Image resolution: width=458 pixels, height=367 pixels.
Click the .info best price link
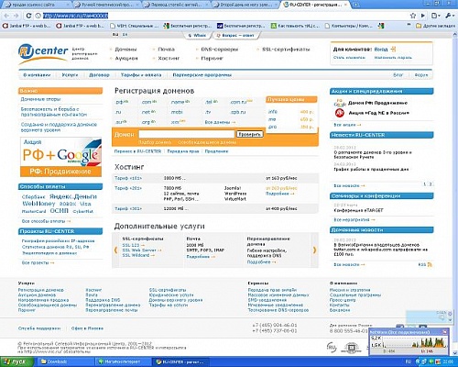[272, 112]
